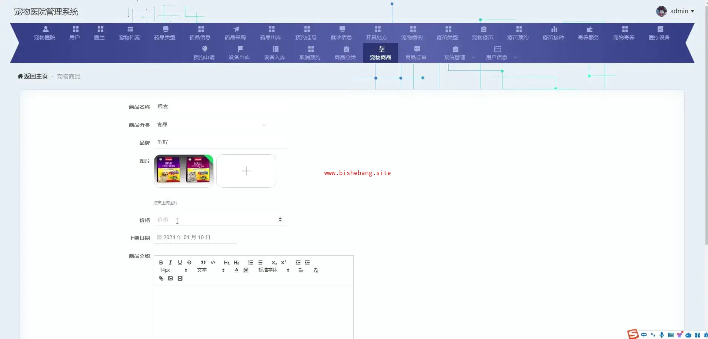Toggle italic formatting in the editor
Viewport: 708px width, 339px height.
(170, 262)
